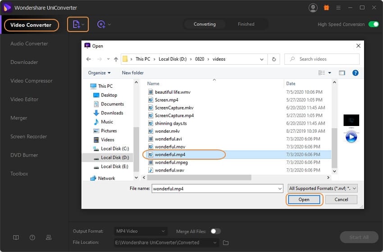
Task: Toggle Merge All Files switch
Action: coord(215,231)
